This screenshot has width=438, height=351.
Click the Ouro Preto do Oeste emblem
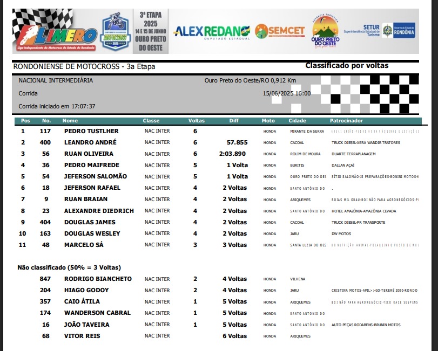tap(325, 31)
